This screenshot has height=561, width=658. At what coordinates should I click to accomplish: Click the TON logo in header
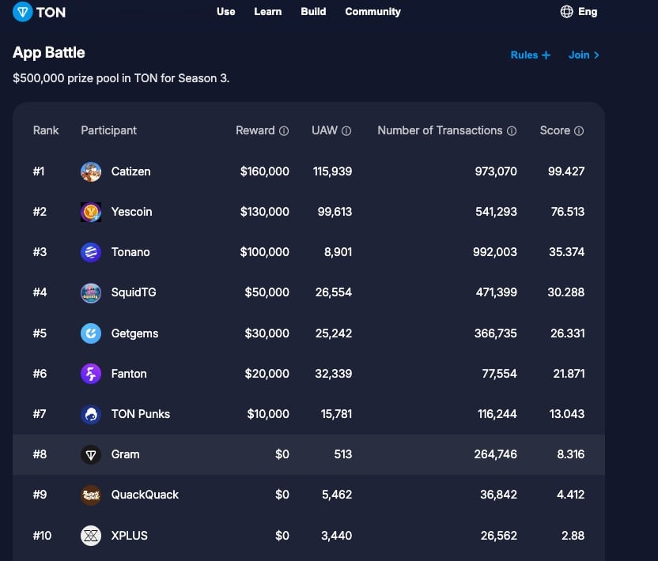pos(39,12)
